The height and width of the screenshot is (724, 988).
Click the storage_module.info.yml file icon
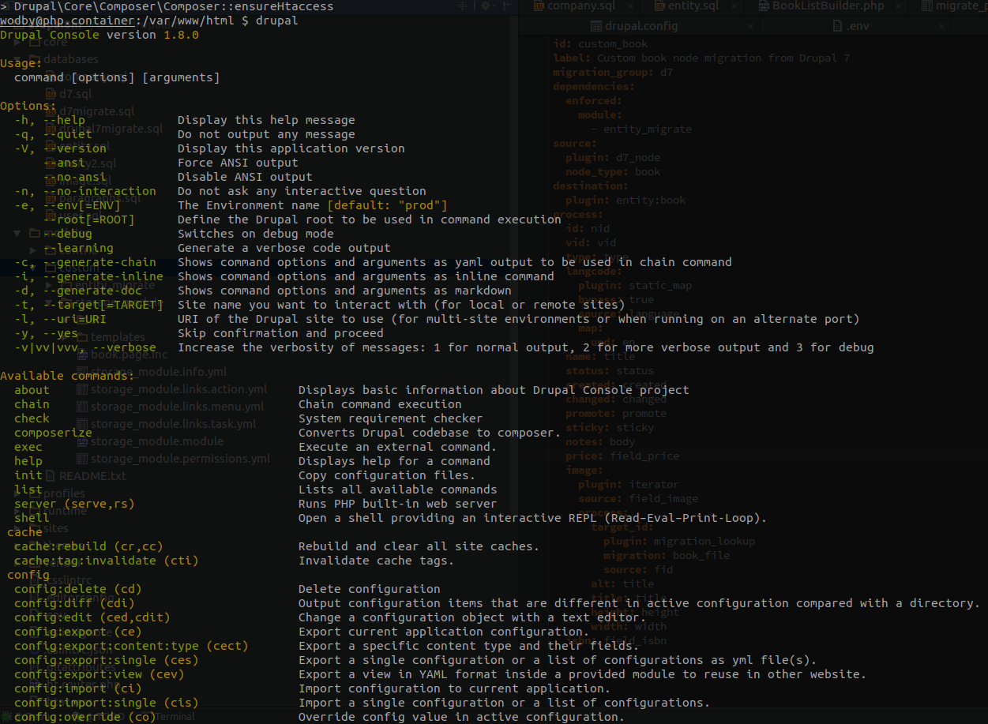click(82, 372)
